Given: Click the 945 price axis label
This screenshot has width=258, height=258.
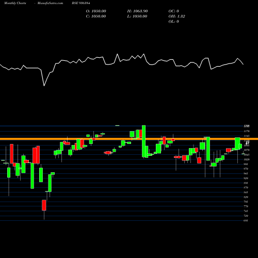Looking at the screenshot, I should point(246,173).
